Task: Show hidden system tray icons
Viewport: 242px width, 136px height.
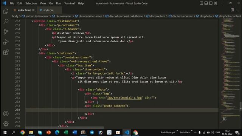Action: (x=195, y=133)
